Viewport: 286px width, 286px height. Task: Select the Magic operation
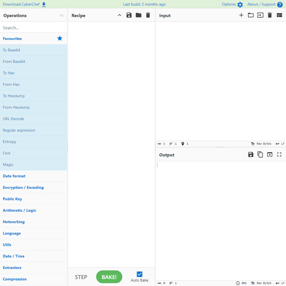[x=8, y=165]
